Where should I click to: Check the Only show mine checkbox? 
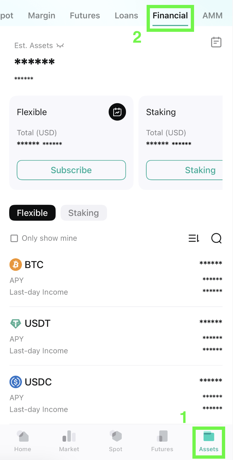(x=14, y=238)
